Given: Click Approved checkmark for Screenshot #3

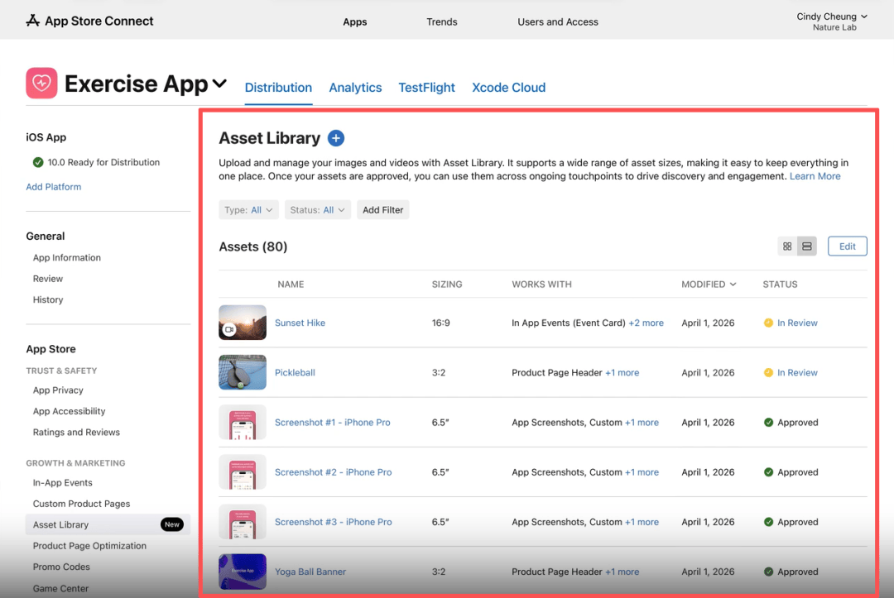Looking at the screenshot, I should pos(768,522).
